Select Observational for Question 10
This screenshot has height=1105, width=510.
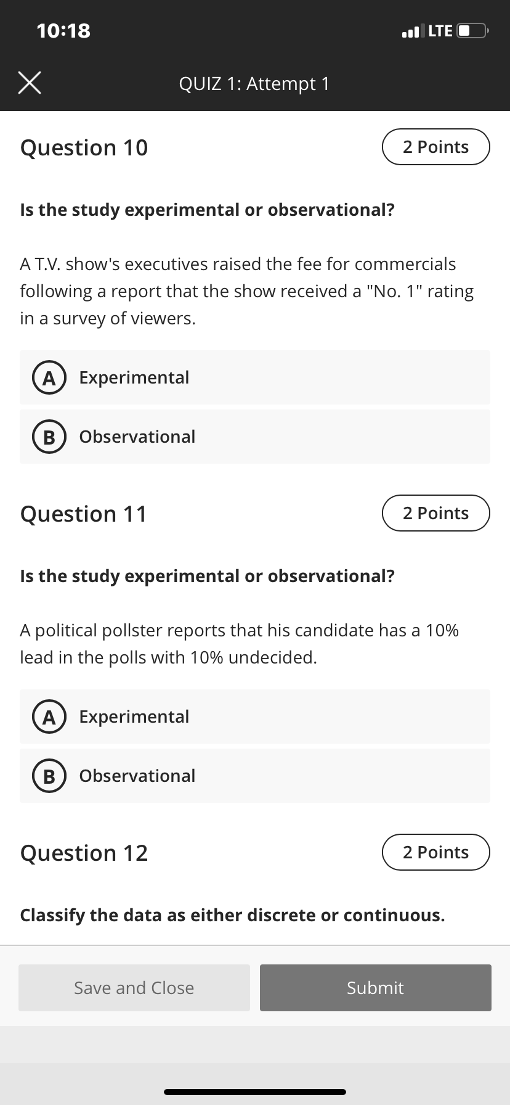(255, 437)
